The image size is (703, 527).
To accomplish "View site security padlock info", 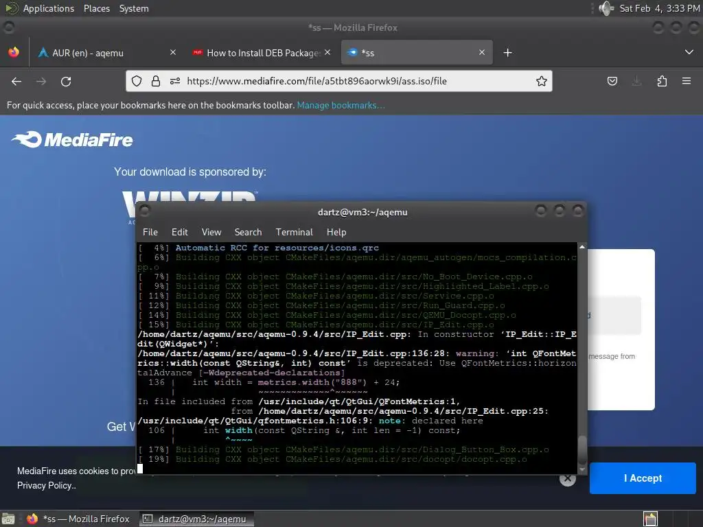I will (x=156, y=81).
